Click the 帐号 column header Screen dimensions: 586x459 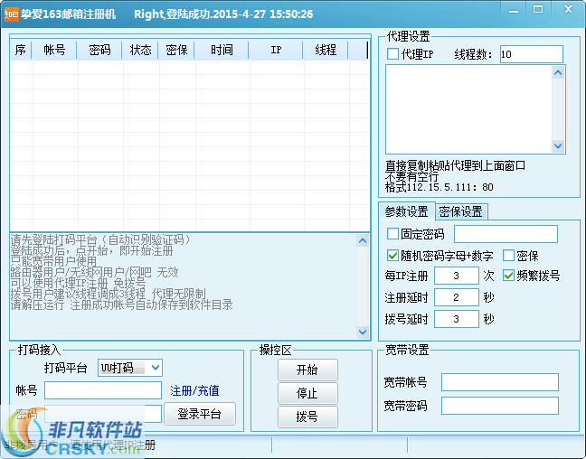tap(54, 50)
